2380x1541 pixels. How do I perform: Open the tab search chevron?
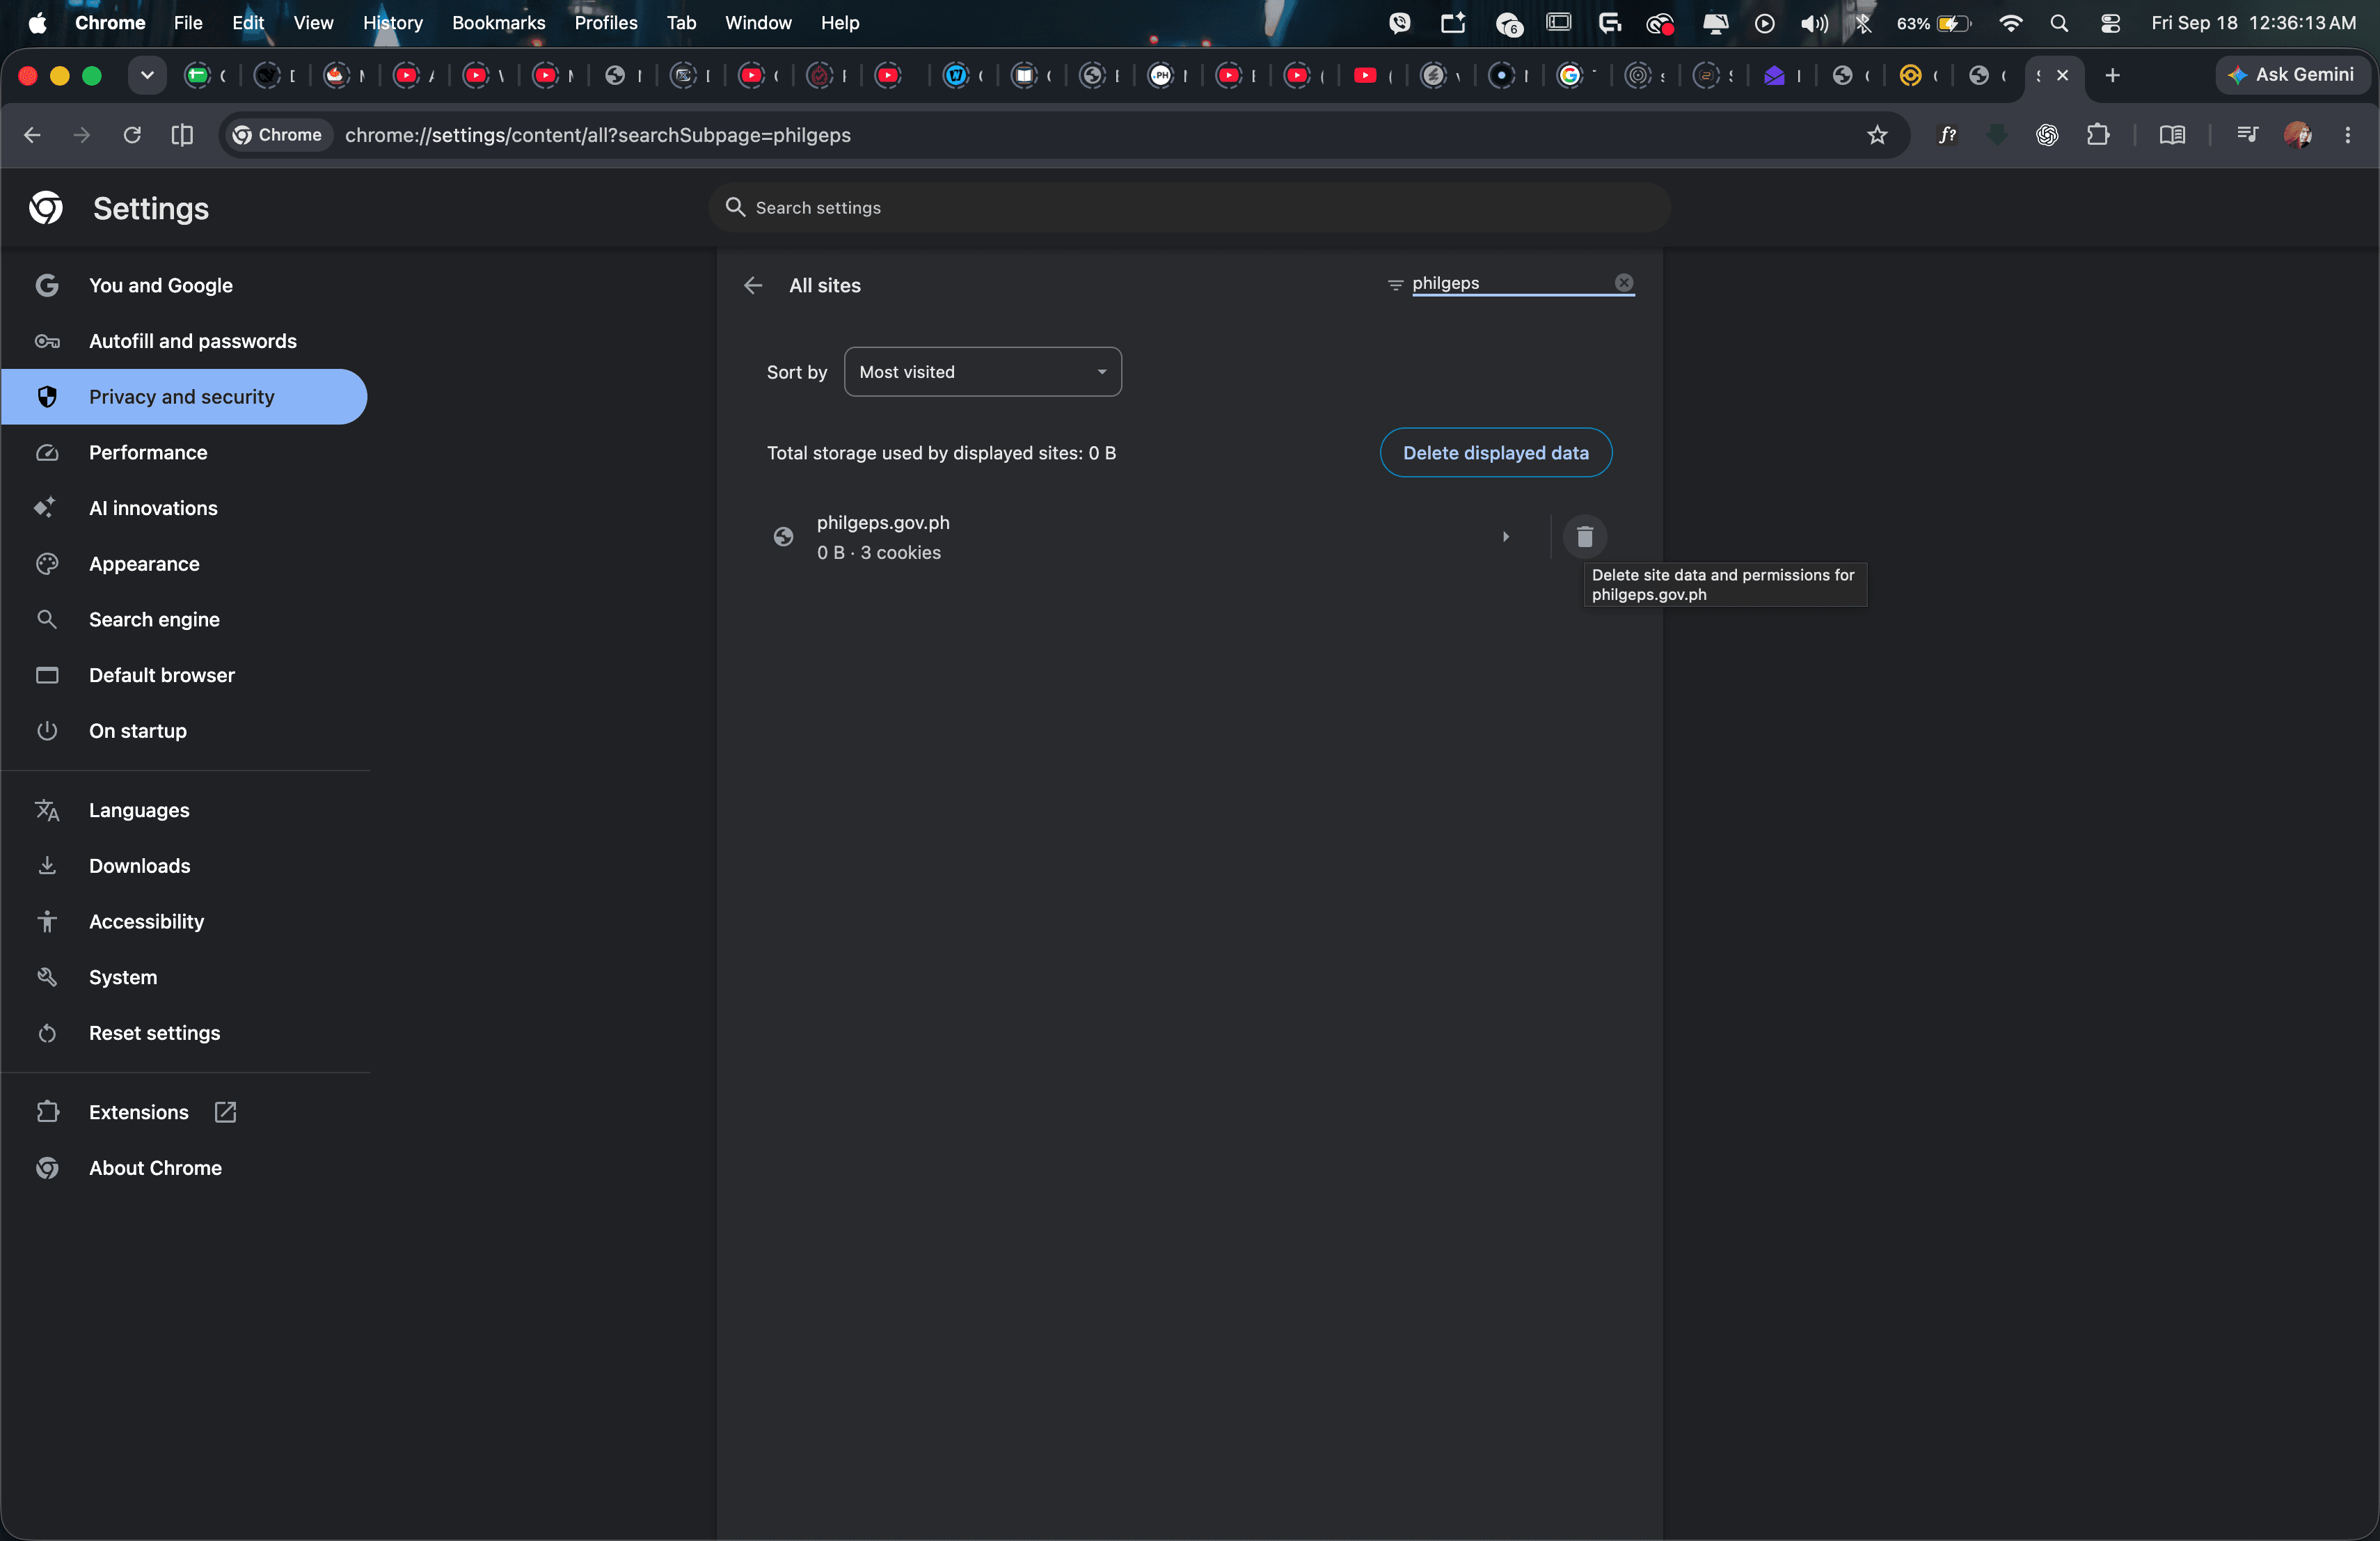click(147, 75)
